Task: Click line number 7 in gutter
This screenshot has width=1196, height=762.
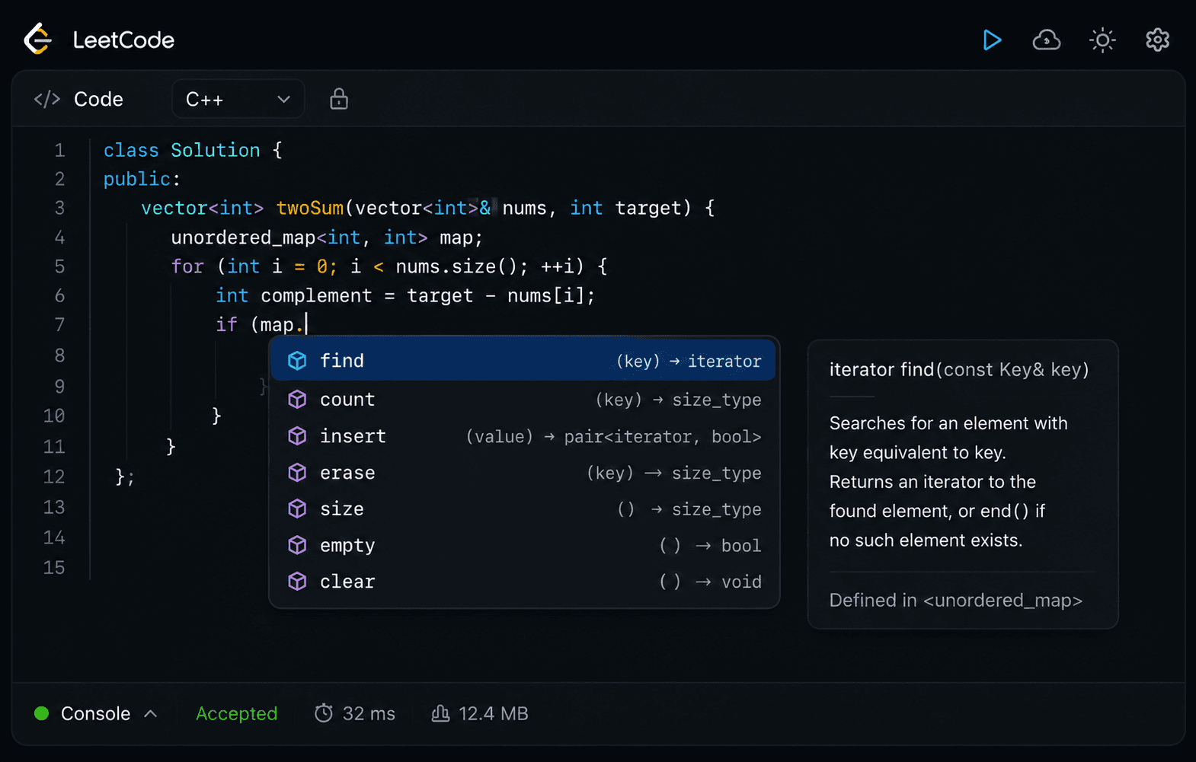Action: (59, 325)
